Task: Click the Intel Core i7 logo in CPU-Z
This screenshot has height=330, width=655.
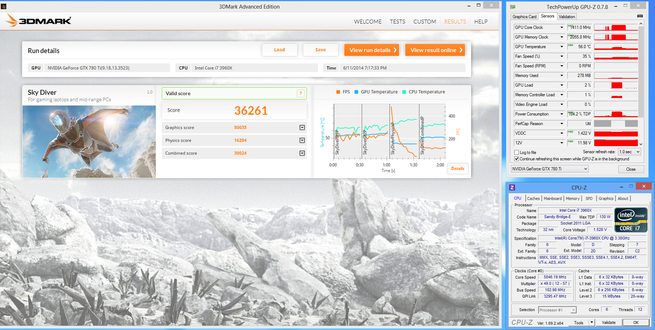Action: (x=631, y=220)
